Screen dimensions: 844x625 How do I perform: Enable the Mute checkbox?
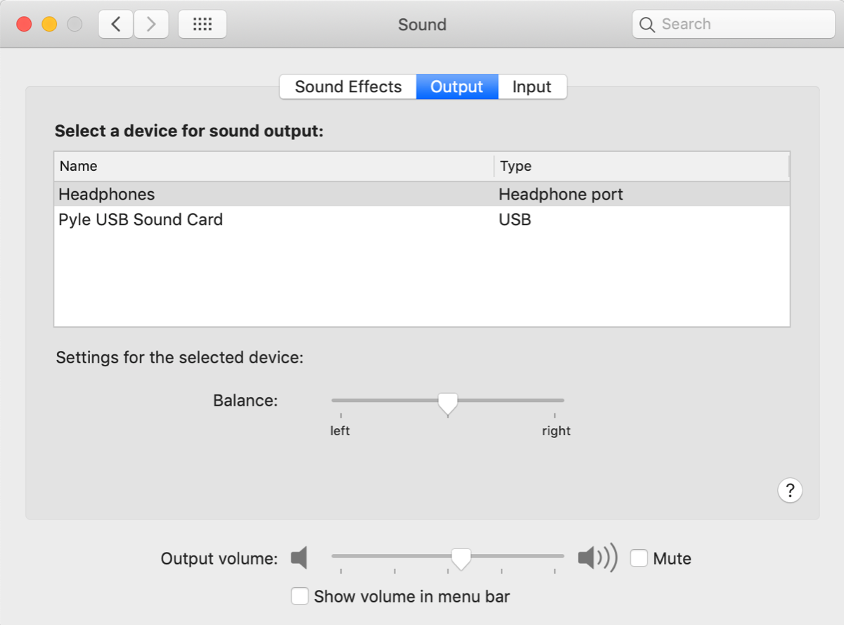639,558
